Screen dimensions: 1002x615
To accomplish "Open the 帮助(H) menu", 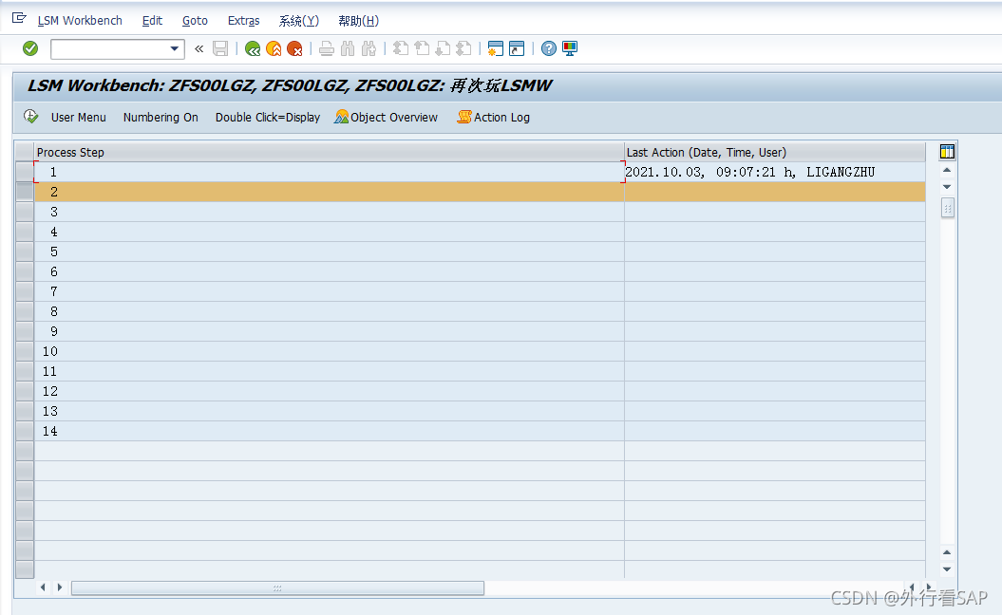I will click(358, 21).
